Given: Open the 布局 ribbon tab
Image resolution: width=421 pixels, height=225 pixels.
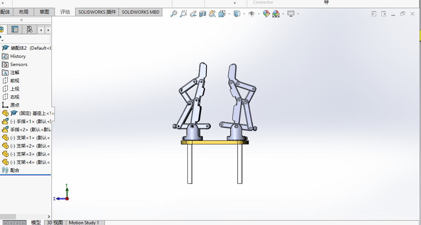Looking at the screenshot, I should coord(24,12).
